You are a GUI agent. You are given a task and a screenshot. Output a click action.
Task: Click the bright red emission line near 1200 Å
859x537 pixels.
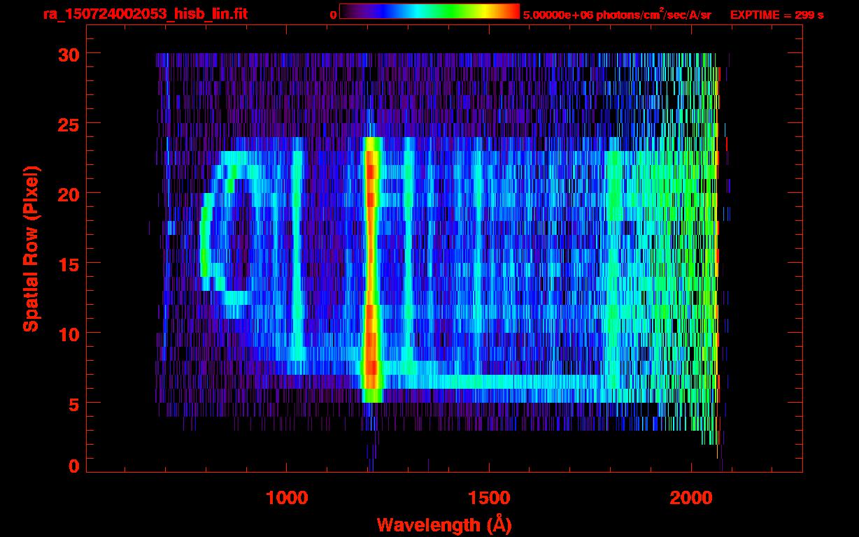click(371, 266)
